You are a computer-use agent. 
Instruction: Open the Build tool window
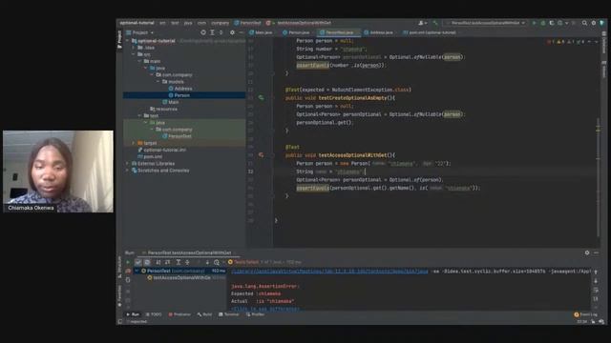[x=204, y=314]
